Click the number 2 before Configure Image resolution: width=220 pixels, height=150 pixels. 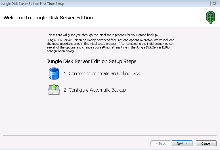coord(65,90)
